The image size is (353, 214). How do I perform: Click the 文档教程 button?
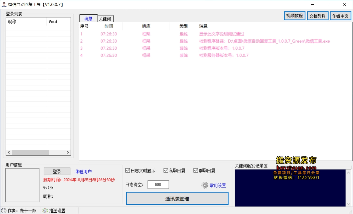[x=318, y=15]
